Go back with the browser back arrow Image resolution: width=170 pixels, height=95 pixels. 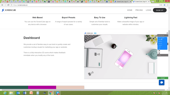tap(2, 5)
